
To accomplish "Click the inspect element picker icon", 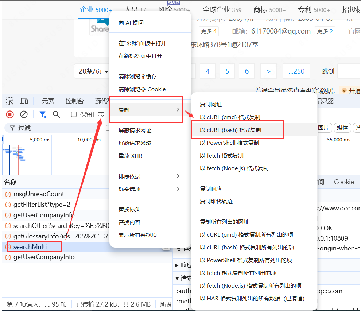I will point(10,101).
